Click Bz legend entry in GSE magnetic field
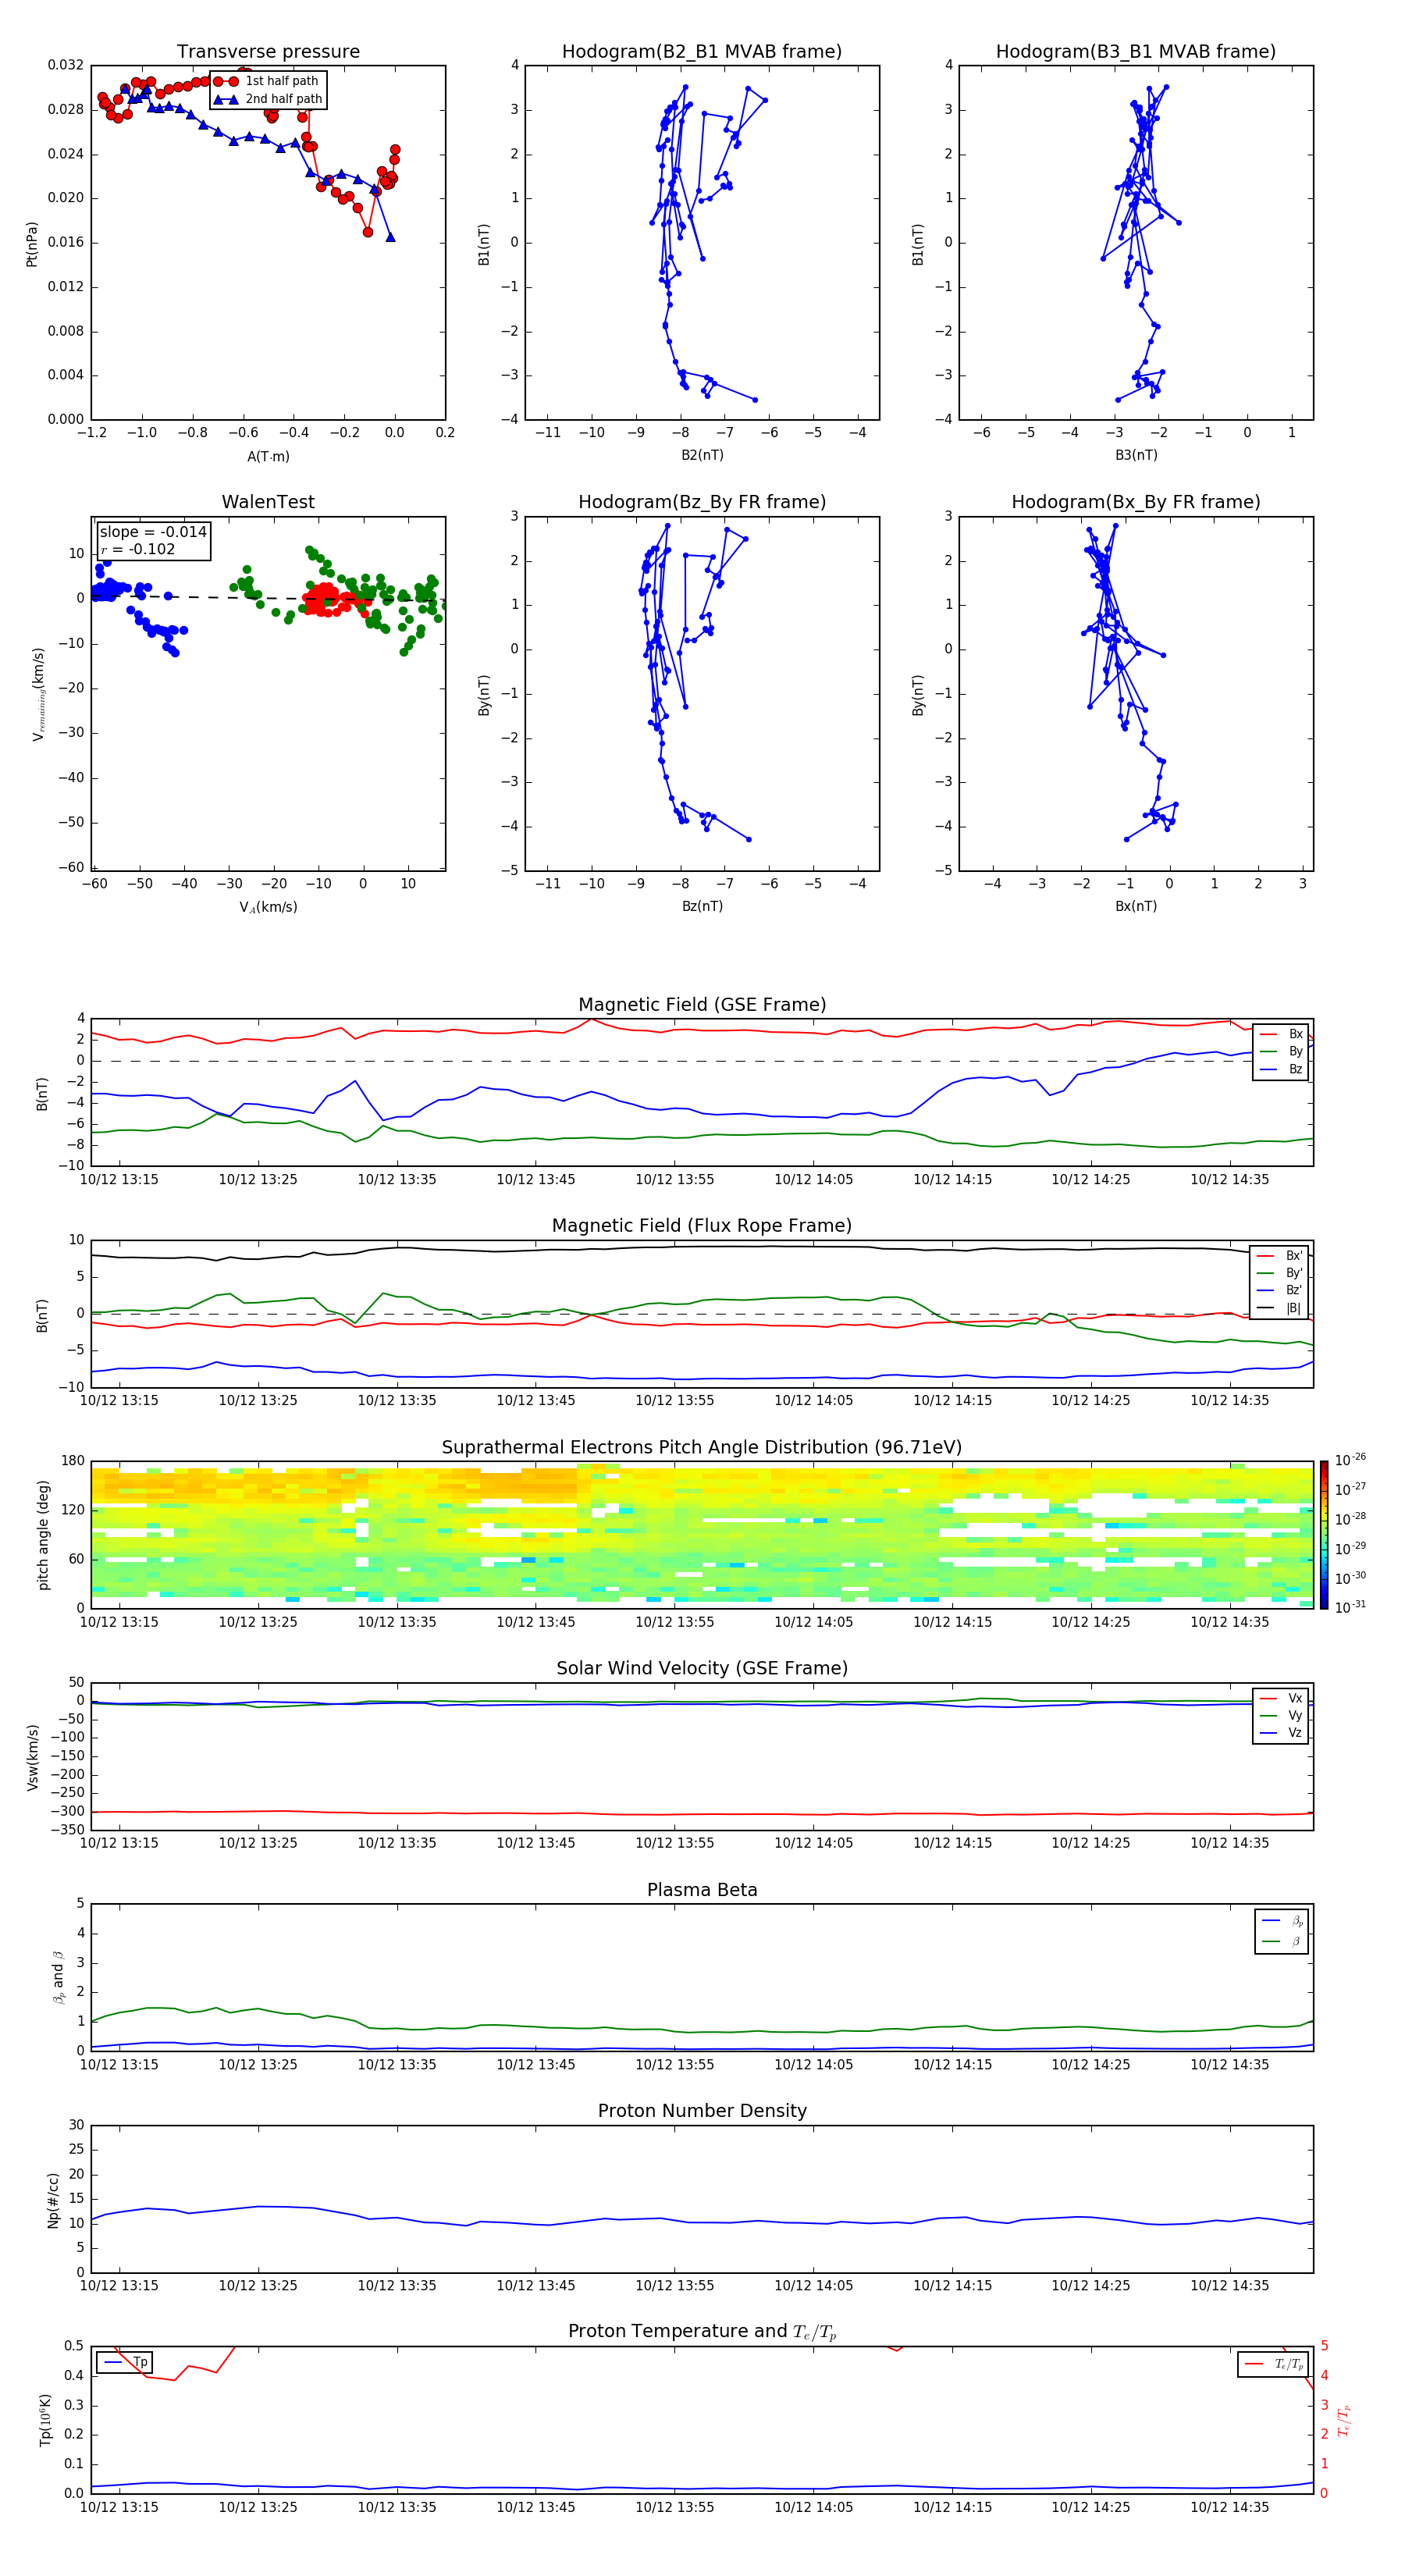1405x2576 pixels. point(1281,1069)
